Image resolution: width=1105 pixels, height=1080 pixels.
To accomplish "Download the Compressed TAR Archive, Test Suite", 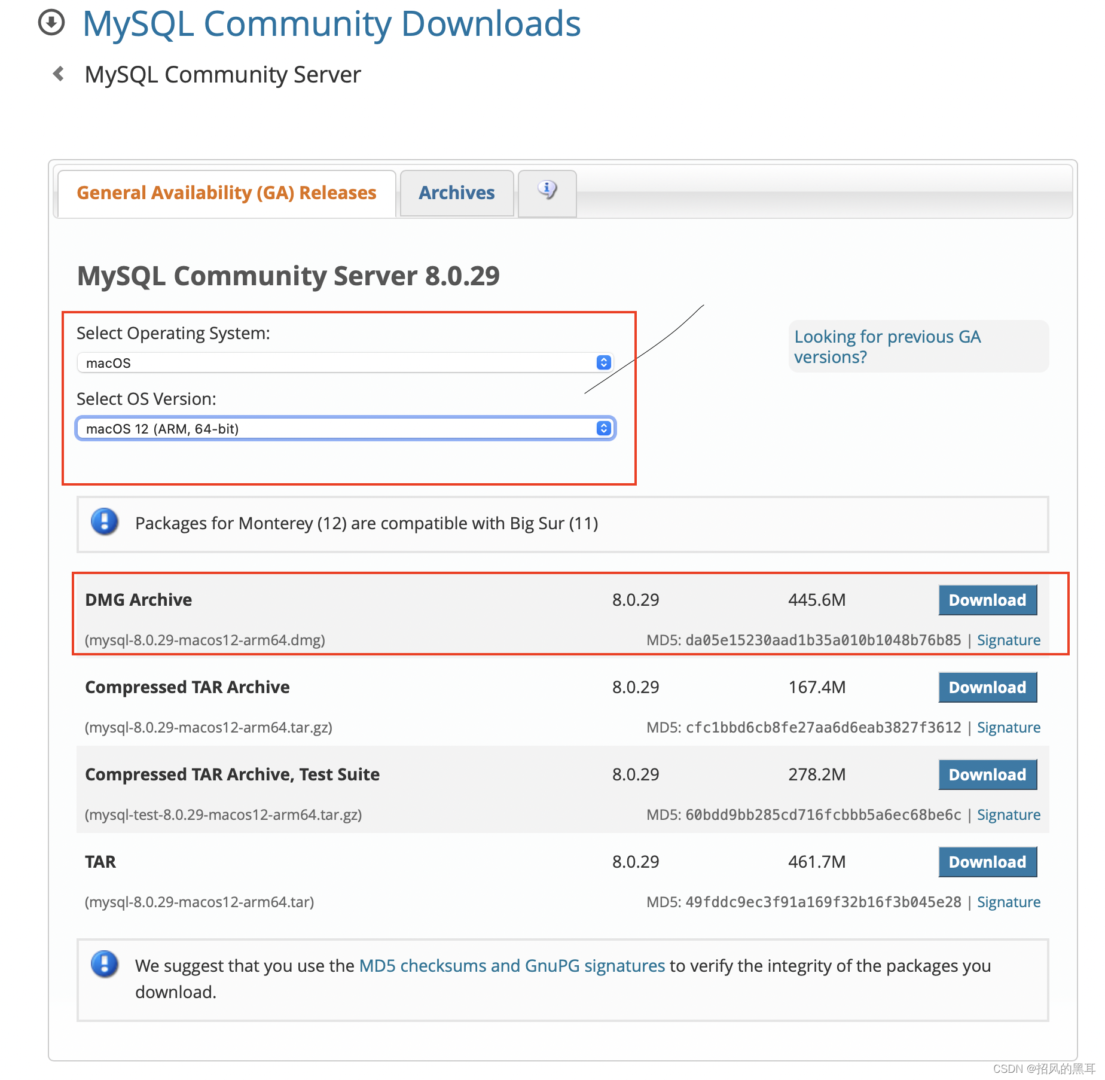I will coord(988,774).
